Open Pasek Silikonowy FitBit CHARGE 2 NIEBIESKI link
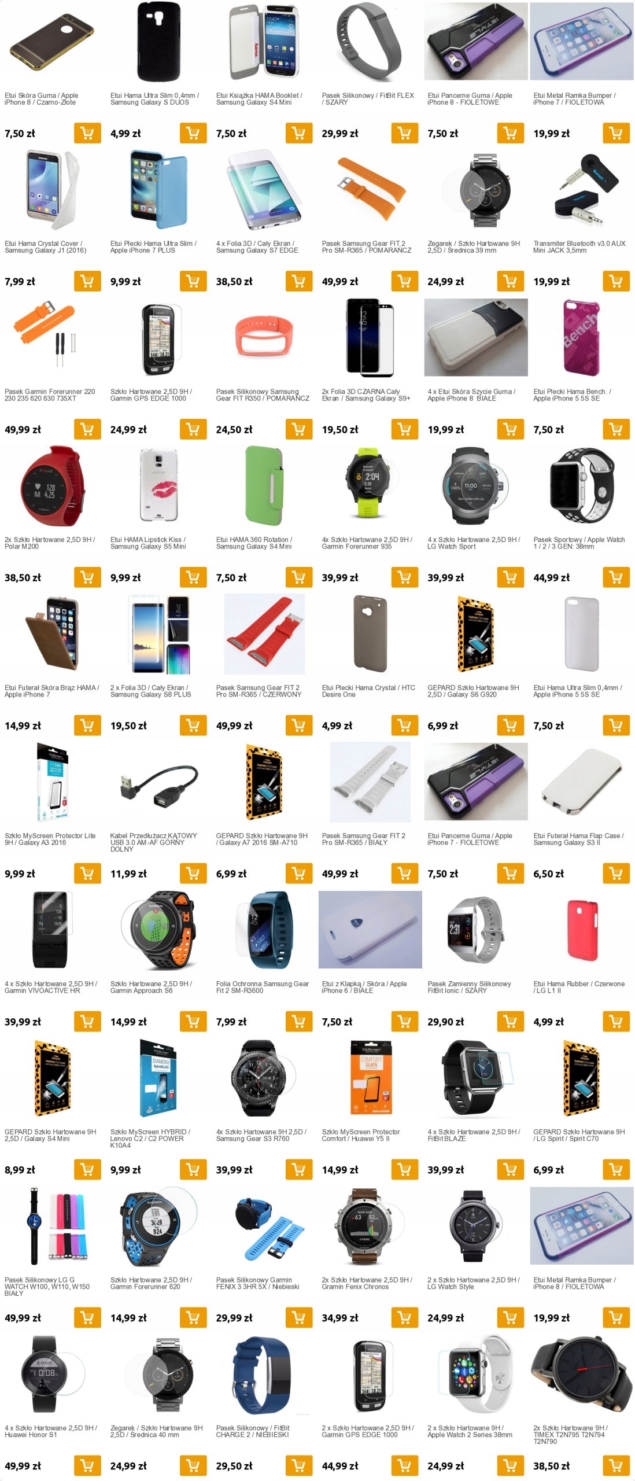 253,1432
